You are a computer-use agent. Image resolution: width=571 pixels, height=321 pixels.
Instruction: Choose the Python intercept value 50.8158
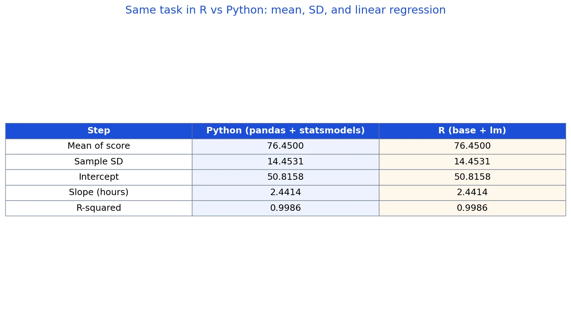285,177
